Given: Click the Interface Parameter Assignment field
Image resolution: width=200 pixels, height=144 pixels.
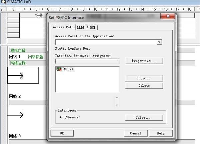Looking at the screenshot, I should click(87, 61).
